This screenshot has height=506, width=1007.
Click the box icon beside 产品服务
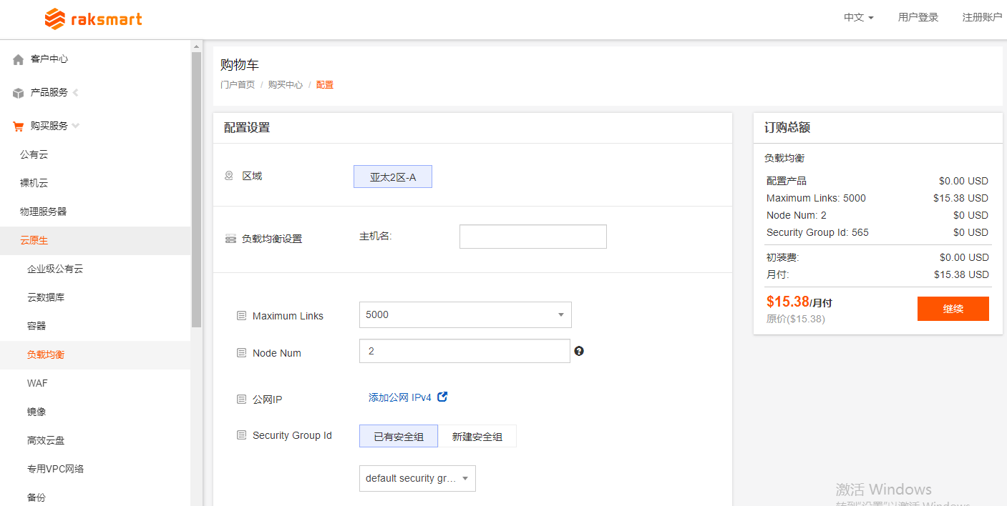17,92
